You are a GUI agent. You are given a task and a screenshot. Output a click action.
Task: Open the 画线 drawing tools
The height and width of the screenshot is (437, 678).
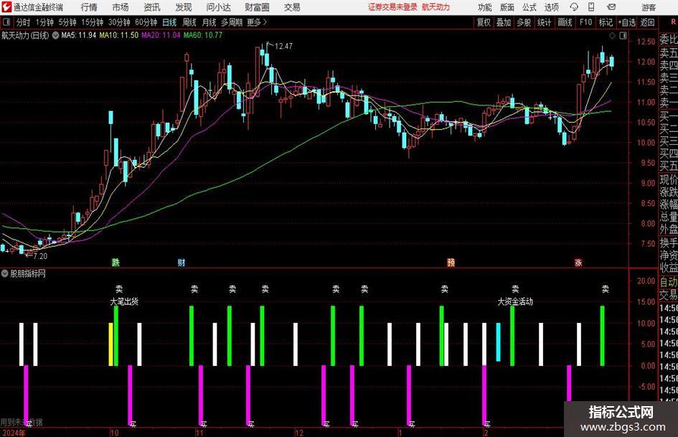[565, 22]
